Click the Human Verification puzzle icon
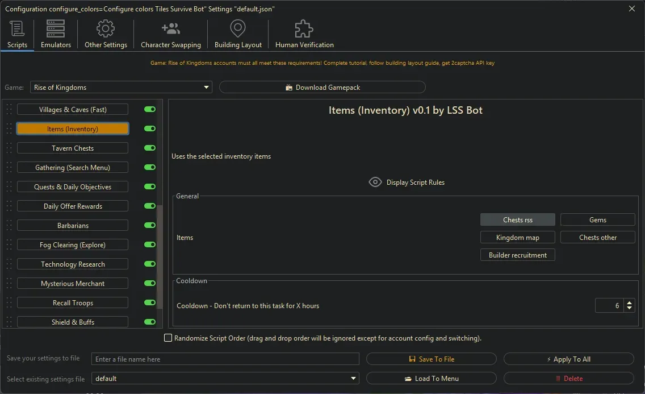Viewport: 645px width, 394px height. coord(303,28)
